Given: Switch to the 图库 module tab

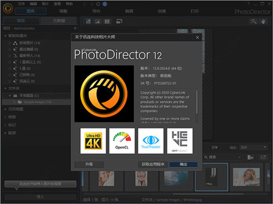Looking at the screenshot, I should [x=31, y=11].
